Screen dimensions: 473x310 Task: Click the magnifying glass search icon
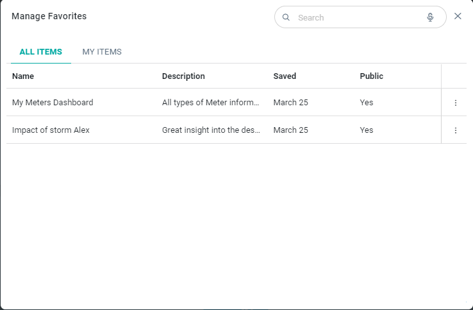(x=286, y=17)
